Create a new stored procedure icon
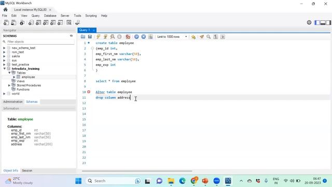Viewport: 332px width, 187px height. [x=53, y=22]
